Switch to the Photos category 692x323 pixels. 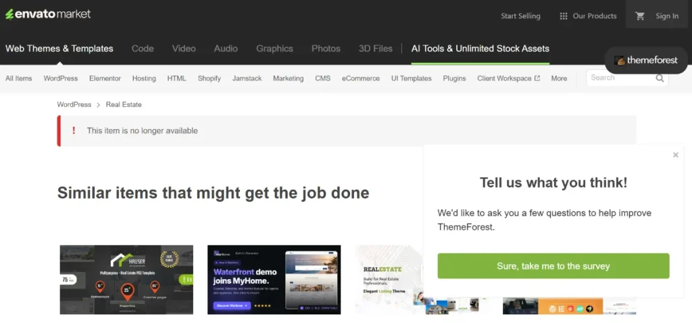[x=326, y=49]
